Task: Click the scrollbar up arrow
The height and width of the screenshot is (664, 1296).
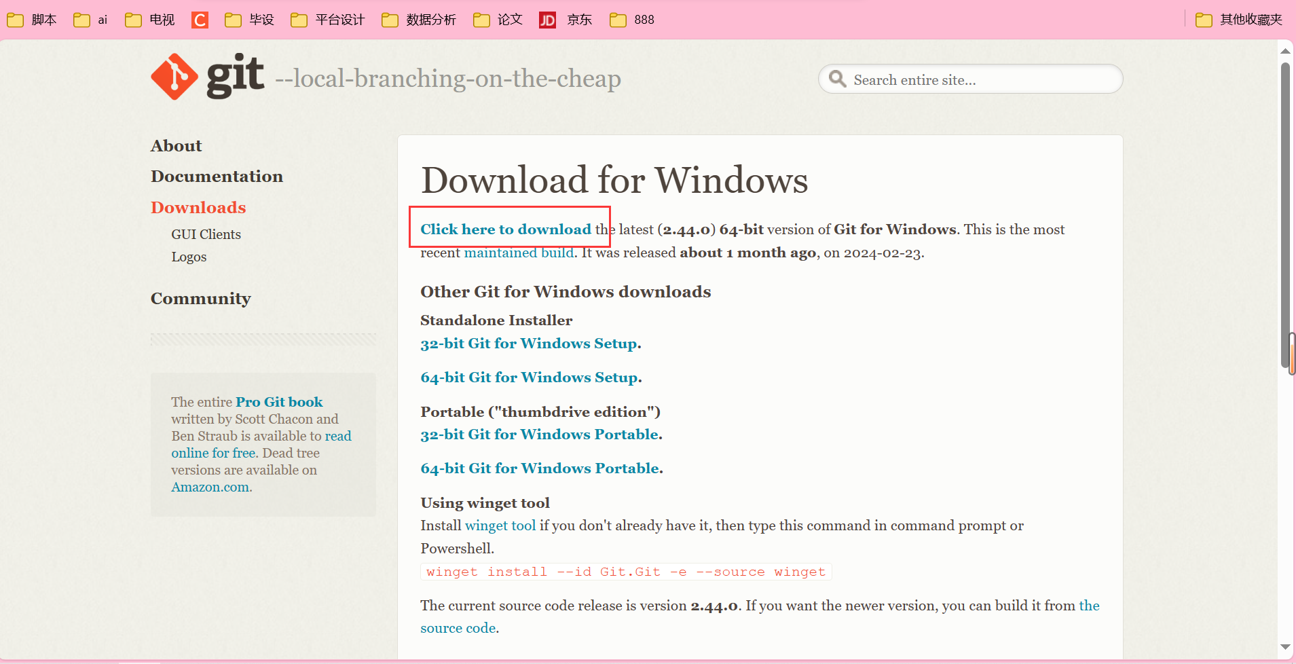Action: click(x=1285, y=51)
